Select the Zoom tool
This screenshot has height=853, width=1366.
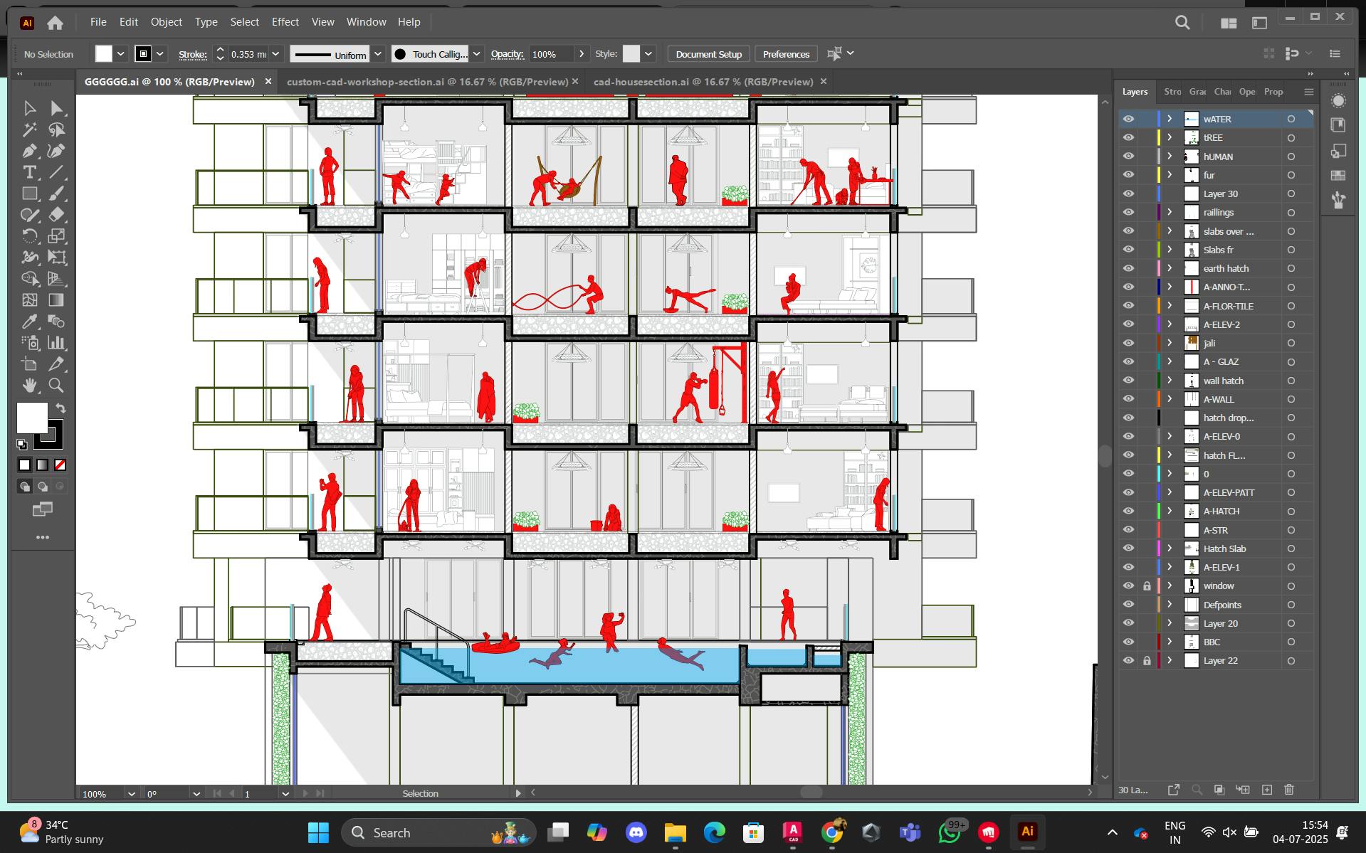click(x=56, y=386)
